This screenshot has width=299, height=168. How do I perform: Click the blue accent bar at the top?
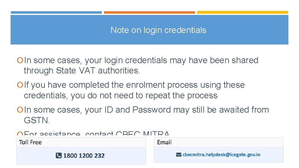(56, 12)
